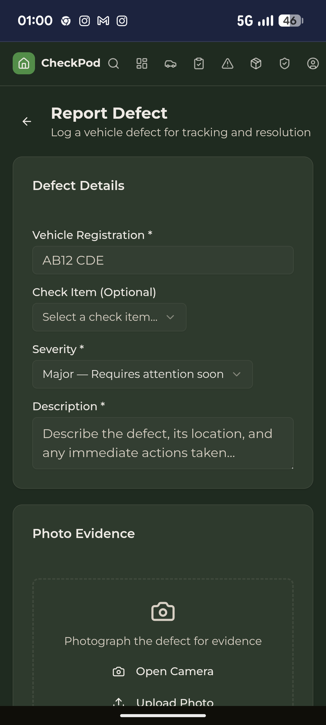This screenshot has width=326, height=725.
Task: Open the dashboard grid icon
Action: 142,64
